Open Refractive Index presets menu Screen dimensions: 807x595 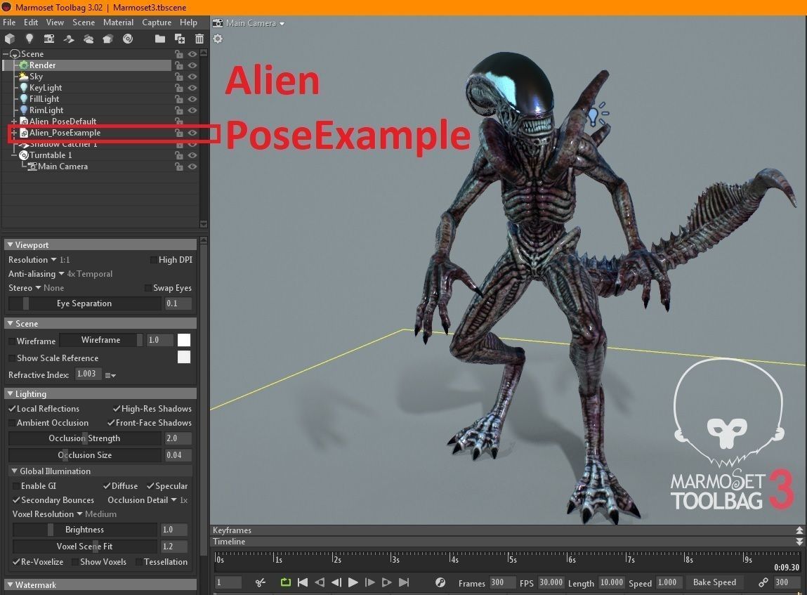tap(110, 375)
